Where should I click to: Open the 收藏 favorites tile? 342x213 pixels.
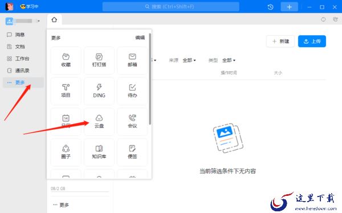(x=66, y=60)
